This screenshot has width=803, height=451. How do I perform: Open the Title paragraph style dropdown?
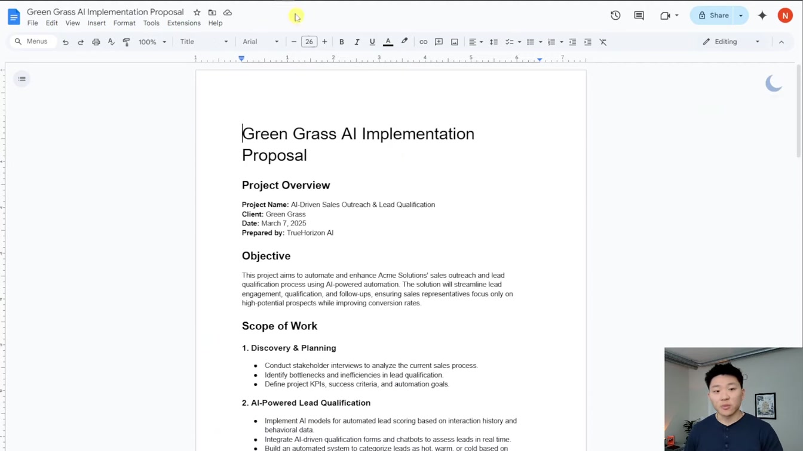pos(204,42)
